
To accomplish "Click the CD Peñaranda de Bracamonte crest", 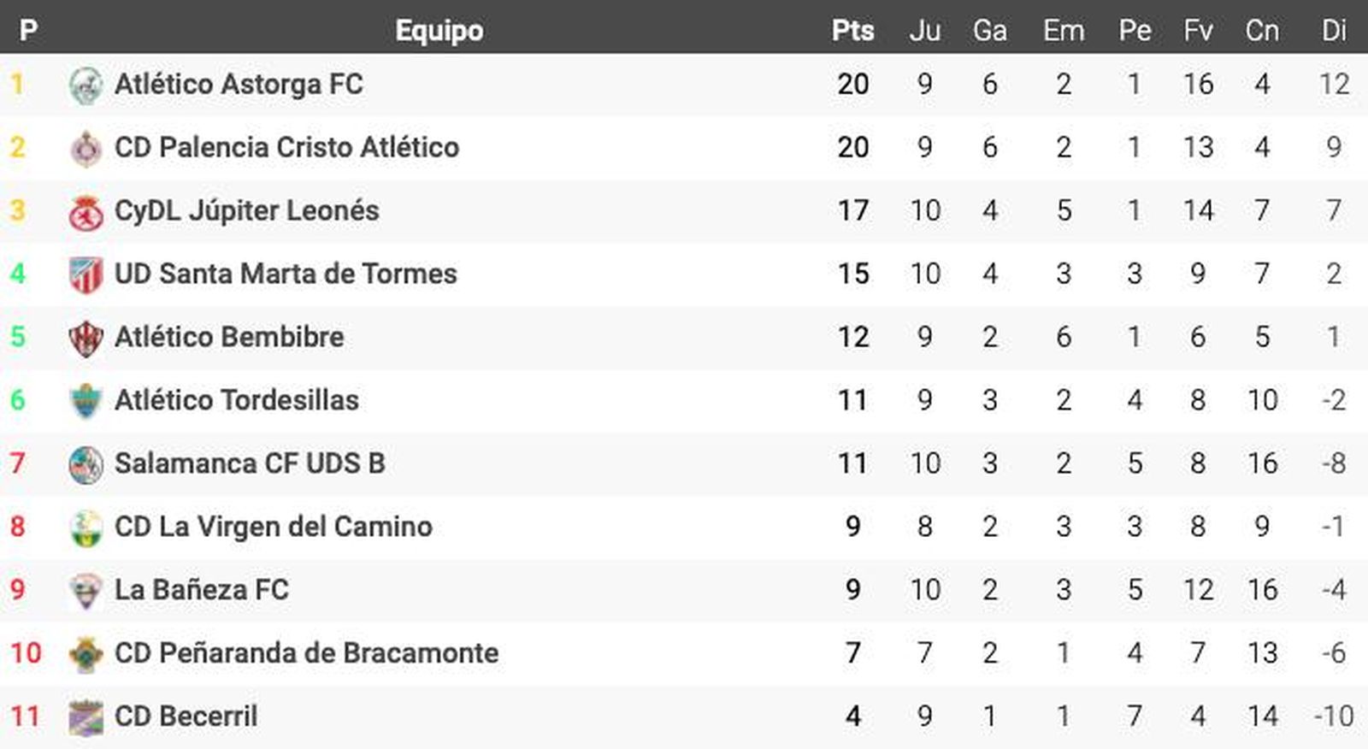I will [85, 654].
